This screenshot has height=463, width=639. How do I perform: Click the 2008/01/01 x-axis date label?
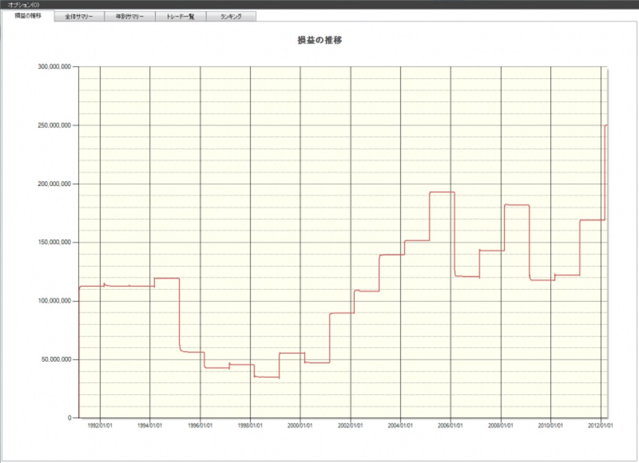point(501,426)
